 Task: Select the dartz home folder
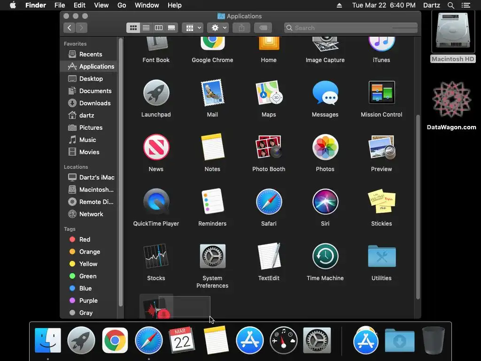[x=89, y=116]
